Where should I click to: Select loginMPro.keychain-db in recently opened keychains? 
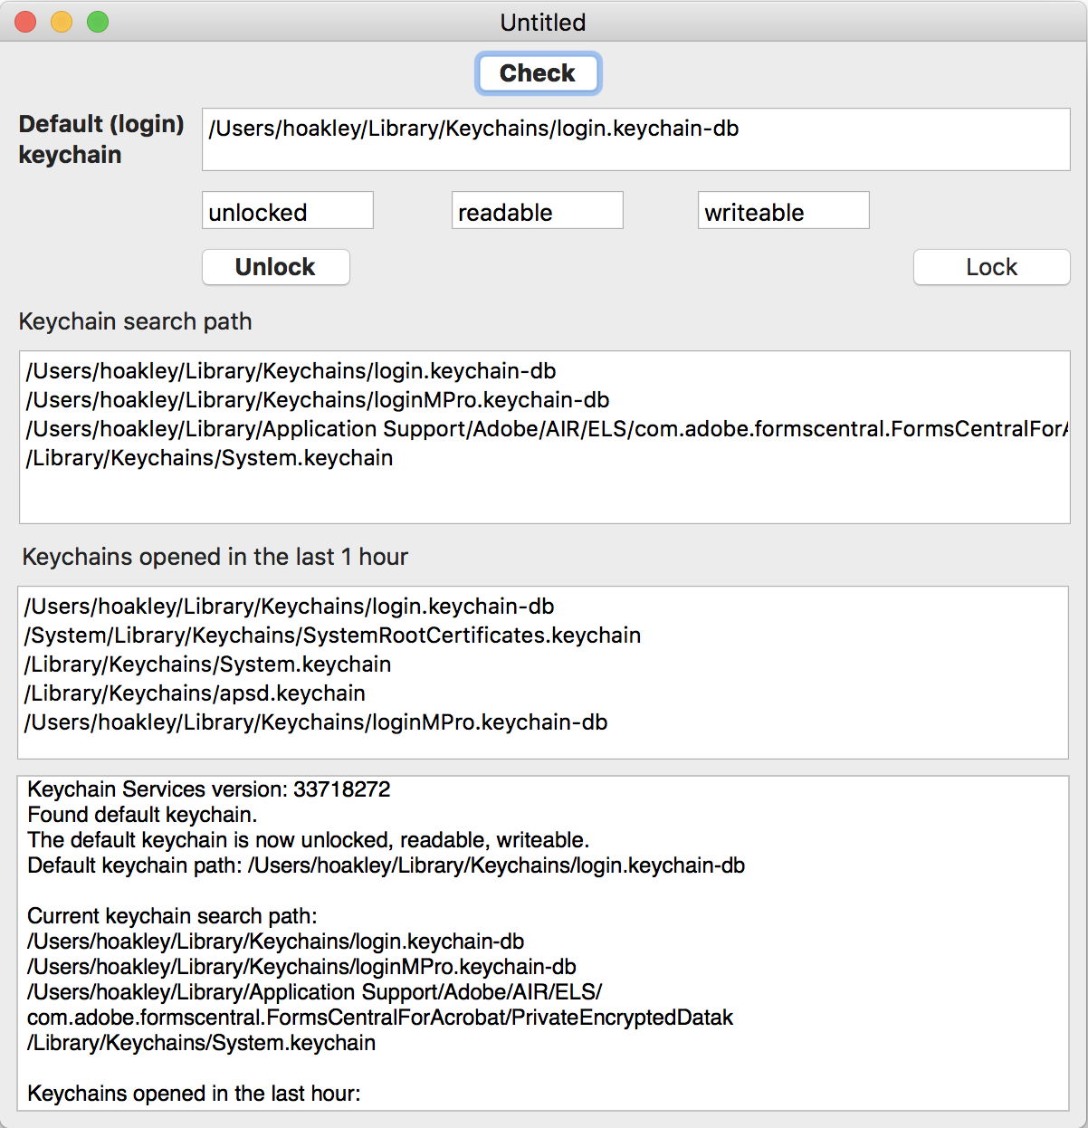click(x=318, y=722)
